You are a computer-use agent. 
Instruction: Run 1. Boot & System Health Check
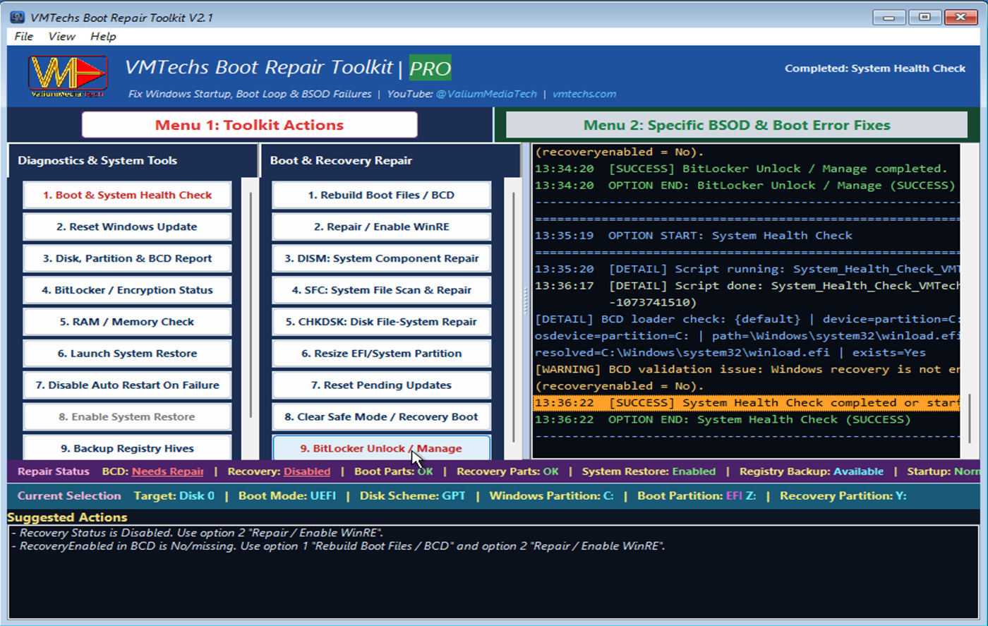click(x=127, y=195)
